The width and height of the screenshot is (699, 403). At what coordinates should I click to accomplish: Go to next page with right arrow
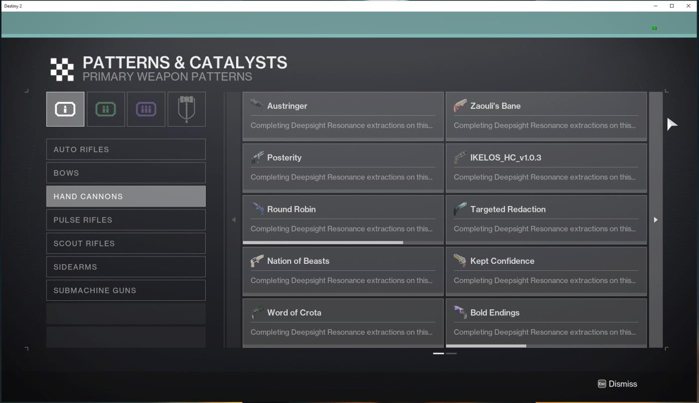click(x=656, y=219)
